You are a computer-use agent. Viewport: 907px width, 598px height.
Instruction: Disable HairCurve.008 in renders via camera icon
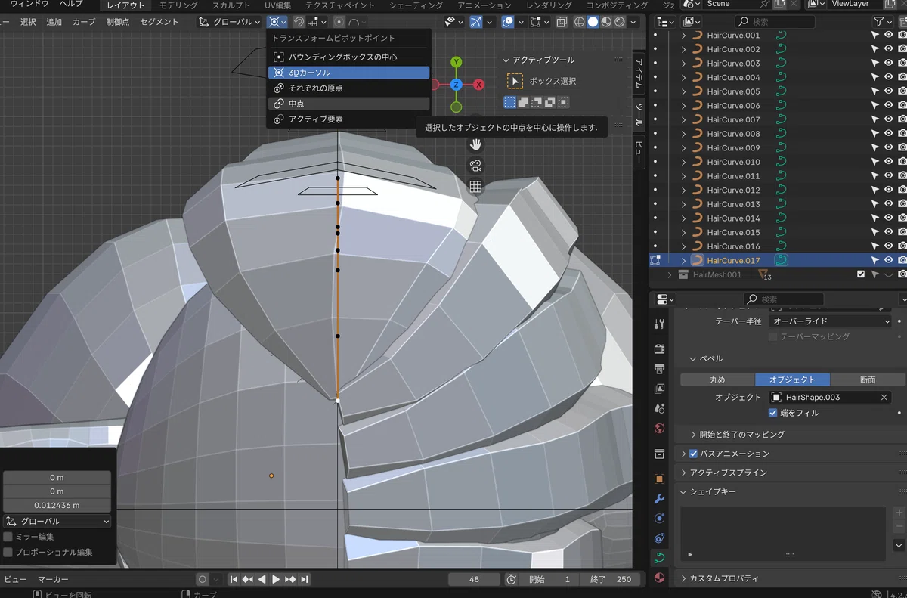902,134
